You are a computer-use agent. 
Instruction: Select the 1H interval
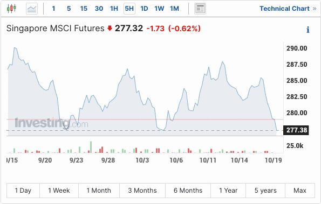(114, 9)
